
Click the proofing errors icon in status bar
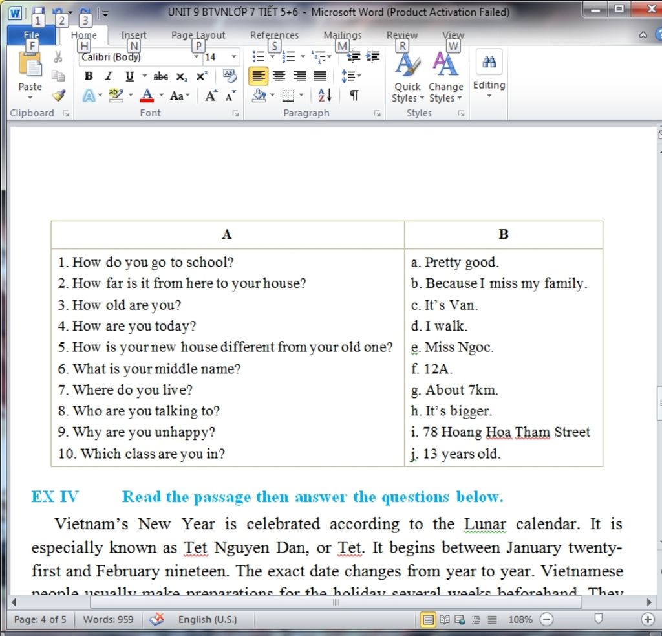click(x=156, y=619)
